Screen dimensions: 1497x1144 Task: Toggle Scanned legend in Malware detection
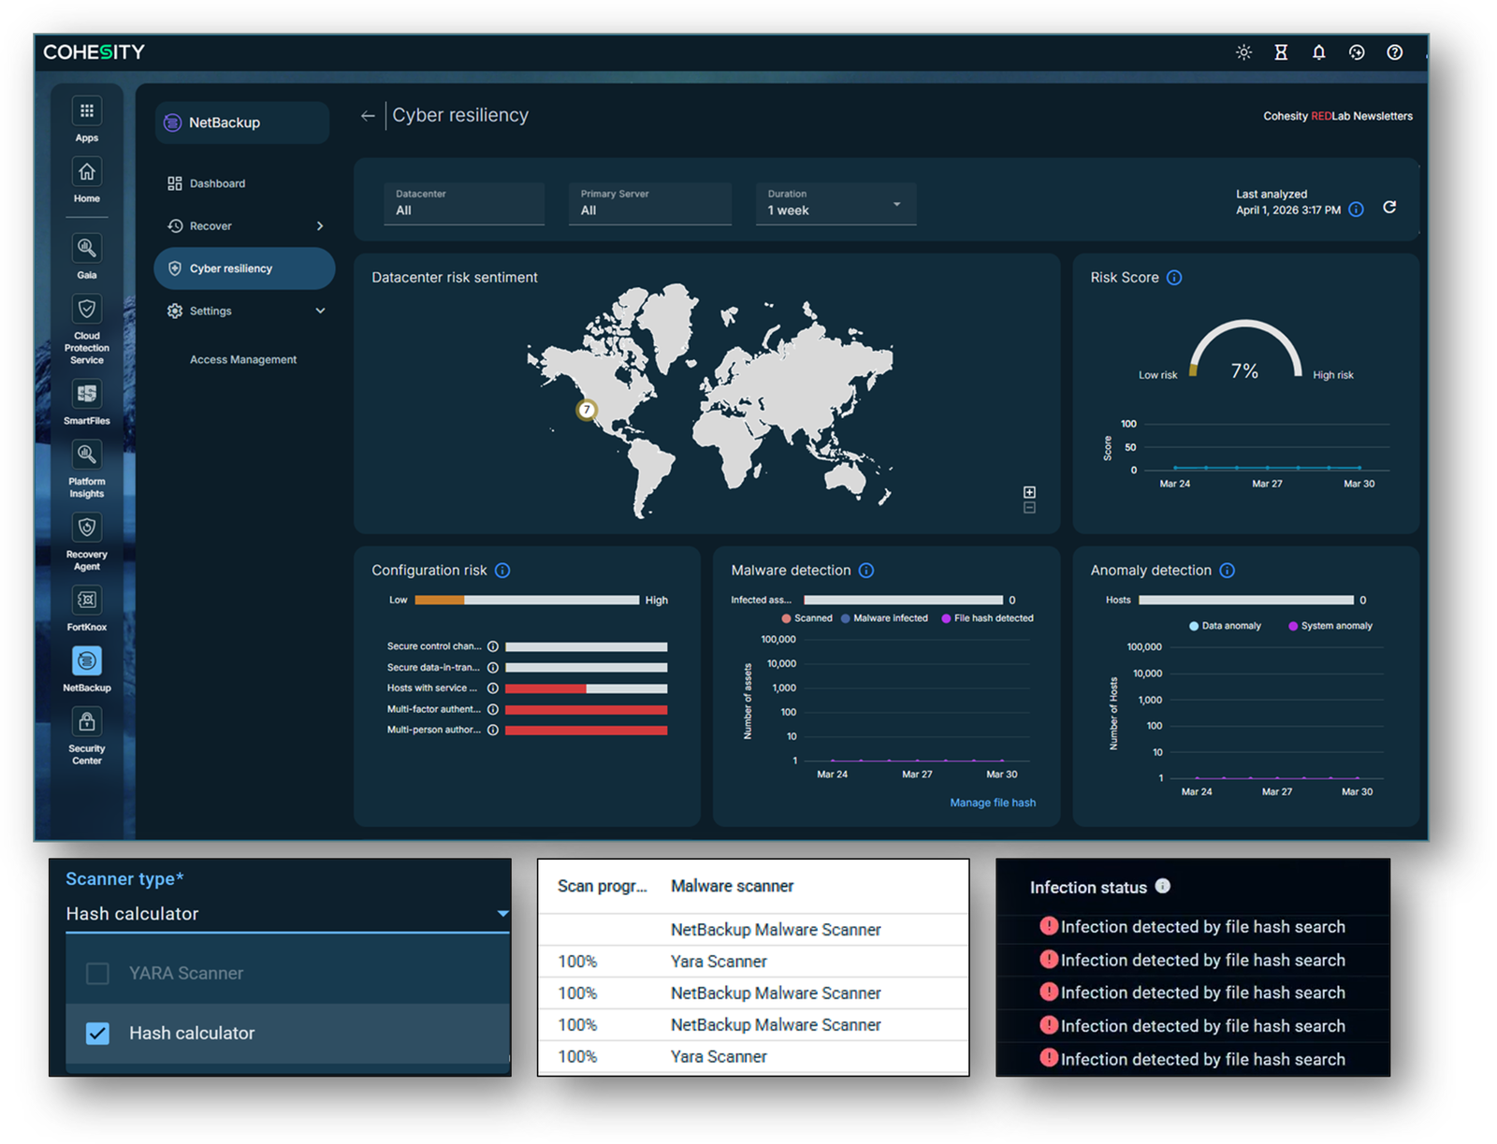[807, 618]
